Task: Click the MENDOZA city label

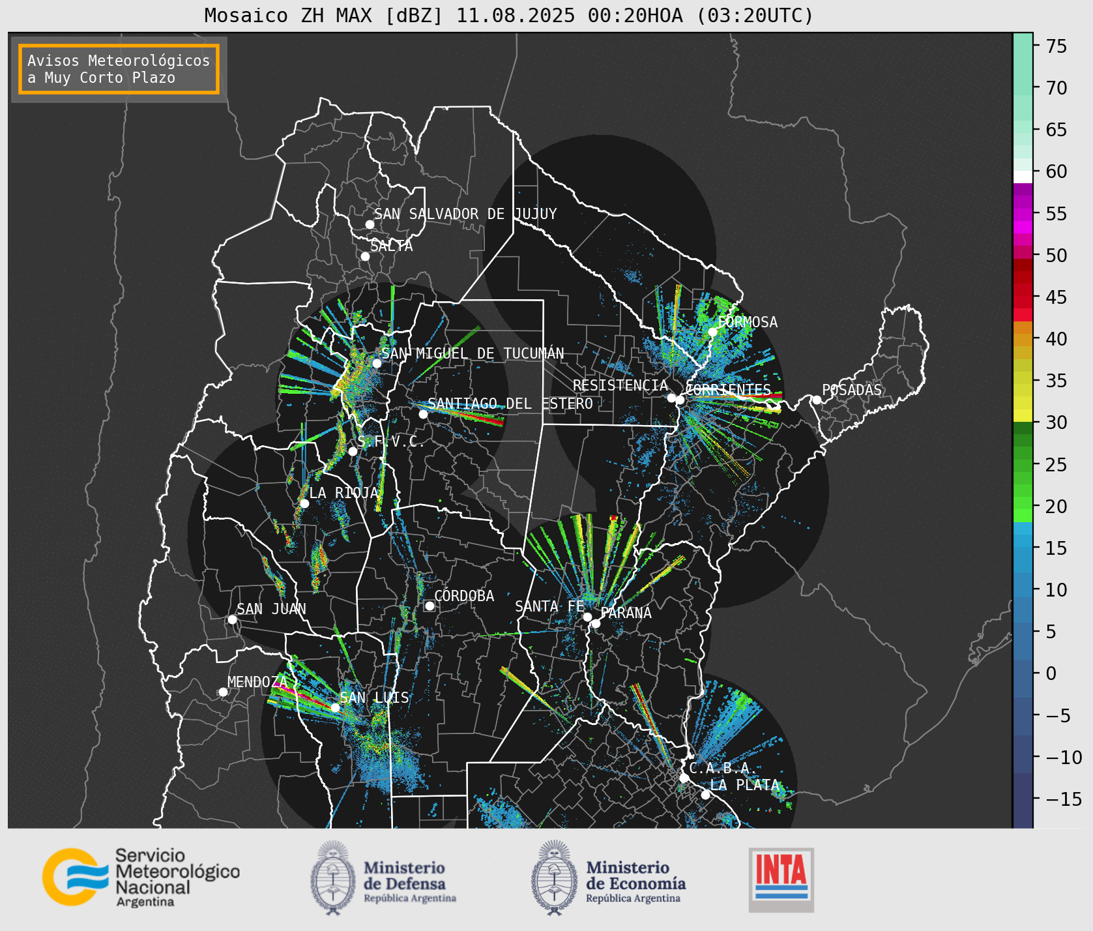Action: [x=257, y=682]
